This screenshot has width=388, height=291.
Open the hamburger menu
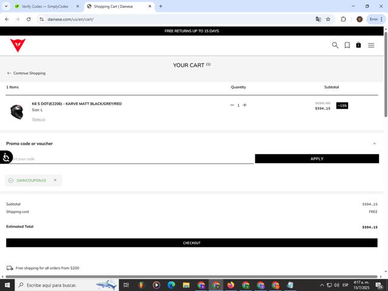coord(371,45)
